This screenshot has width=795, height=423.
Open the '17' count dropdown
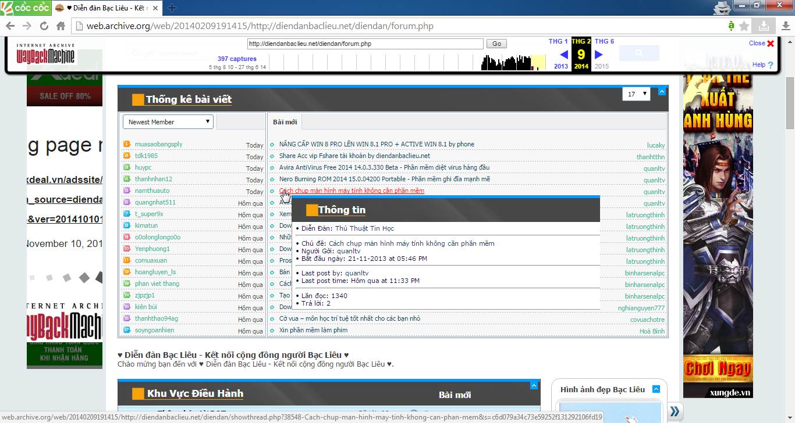pos(636,94)
